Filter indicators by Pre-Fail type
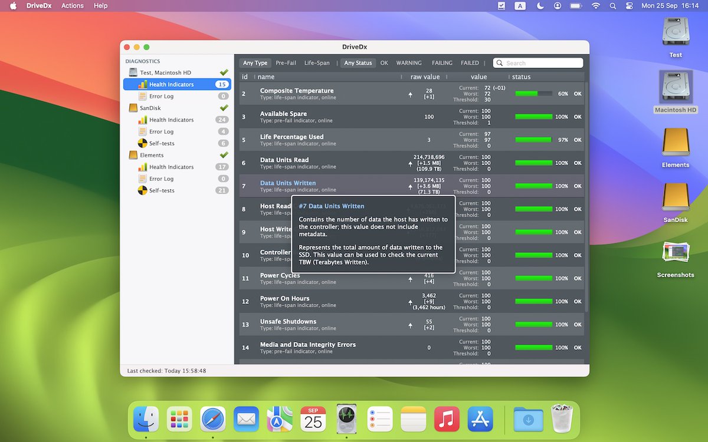Image resolution: width=708 pixels, height=442 pixels. tap(286, 63)
